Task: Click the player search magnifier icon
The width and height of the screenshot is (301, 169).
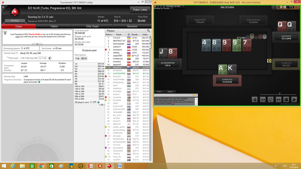Action: (x=148, y=30)
